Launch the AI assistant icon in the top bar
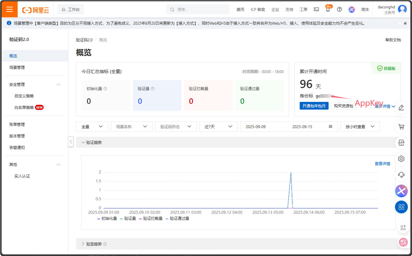Screen dimensions: 412x256 (351, 10)
